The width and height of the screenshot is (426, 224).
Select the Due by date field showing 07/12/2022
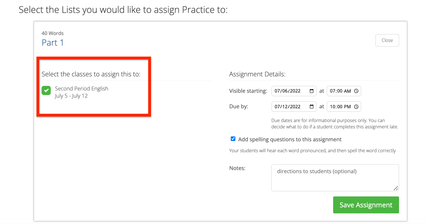click(290, 107)
